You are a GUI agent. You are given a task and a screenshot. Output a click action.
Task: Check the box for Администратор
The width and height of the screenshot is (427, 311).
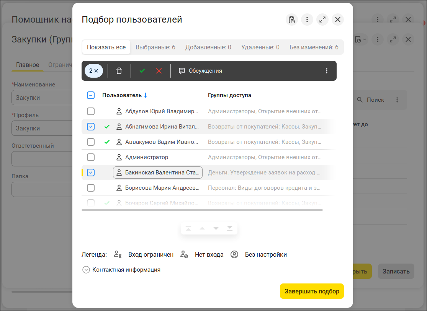click(x=91, y=157)
